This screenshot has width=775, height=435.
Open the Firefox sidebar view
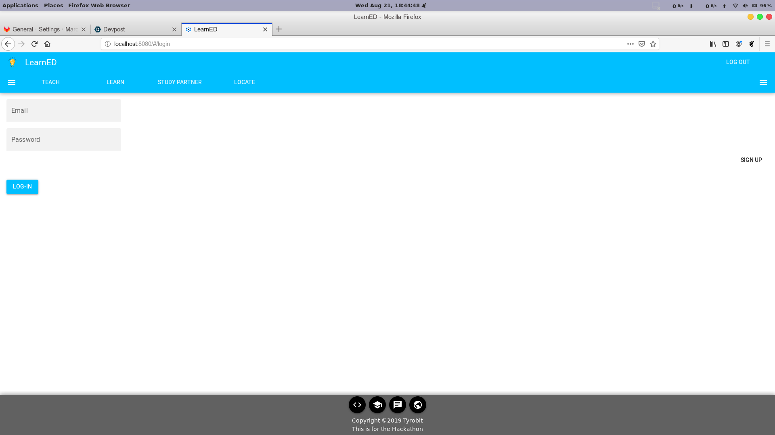pyautogui.click(x=726, y=44)
